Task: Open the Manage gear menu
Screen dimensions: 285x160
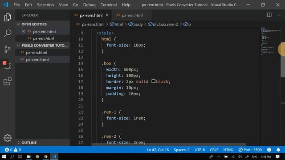Action: (8, 138)
